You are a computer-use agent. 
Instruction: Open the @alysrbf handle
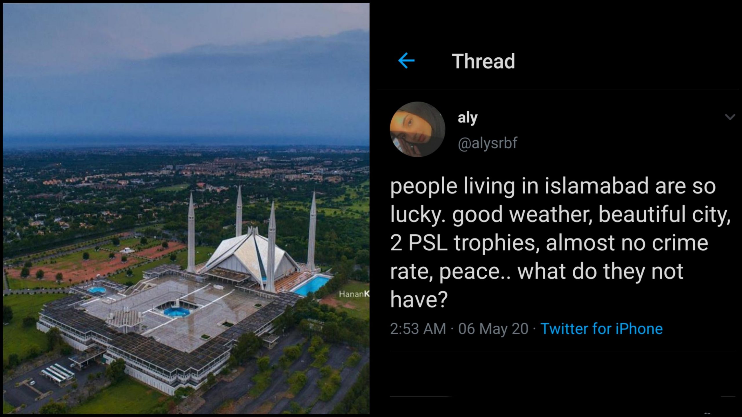coord(488,143)
